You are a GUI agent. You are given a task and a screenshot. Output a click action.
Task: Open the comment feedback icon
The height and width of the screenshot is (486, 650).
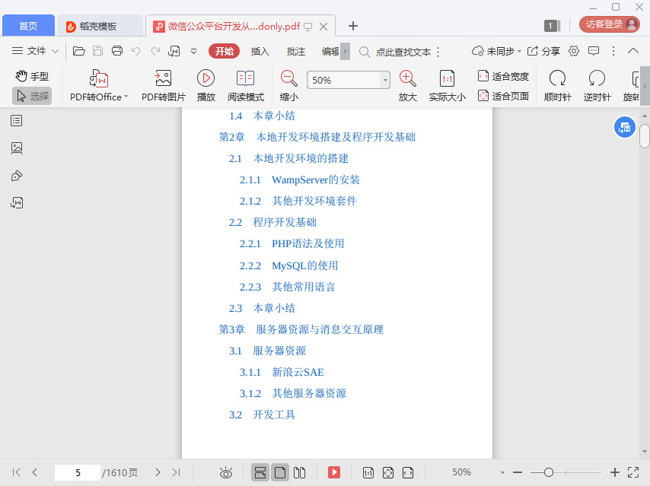594,52
